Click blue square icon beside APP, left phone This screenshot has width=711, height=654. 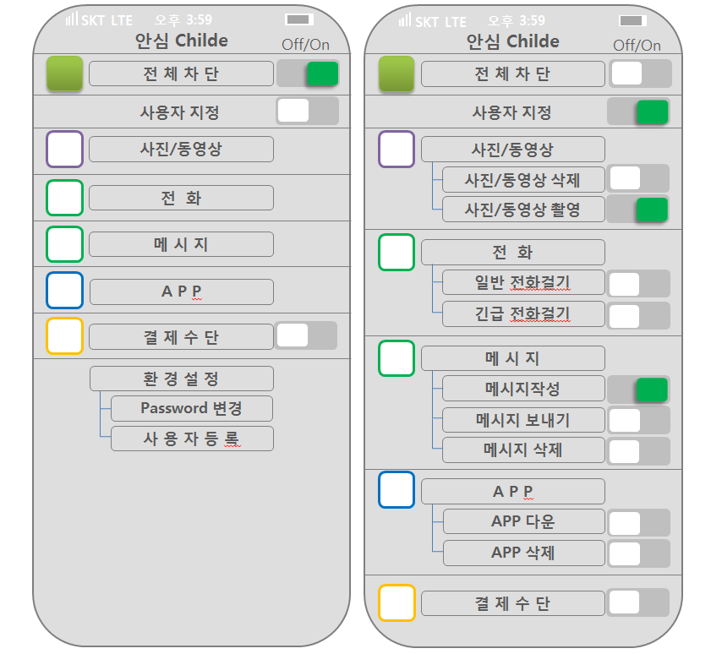(65, 291)
